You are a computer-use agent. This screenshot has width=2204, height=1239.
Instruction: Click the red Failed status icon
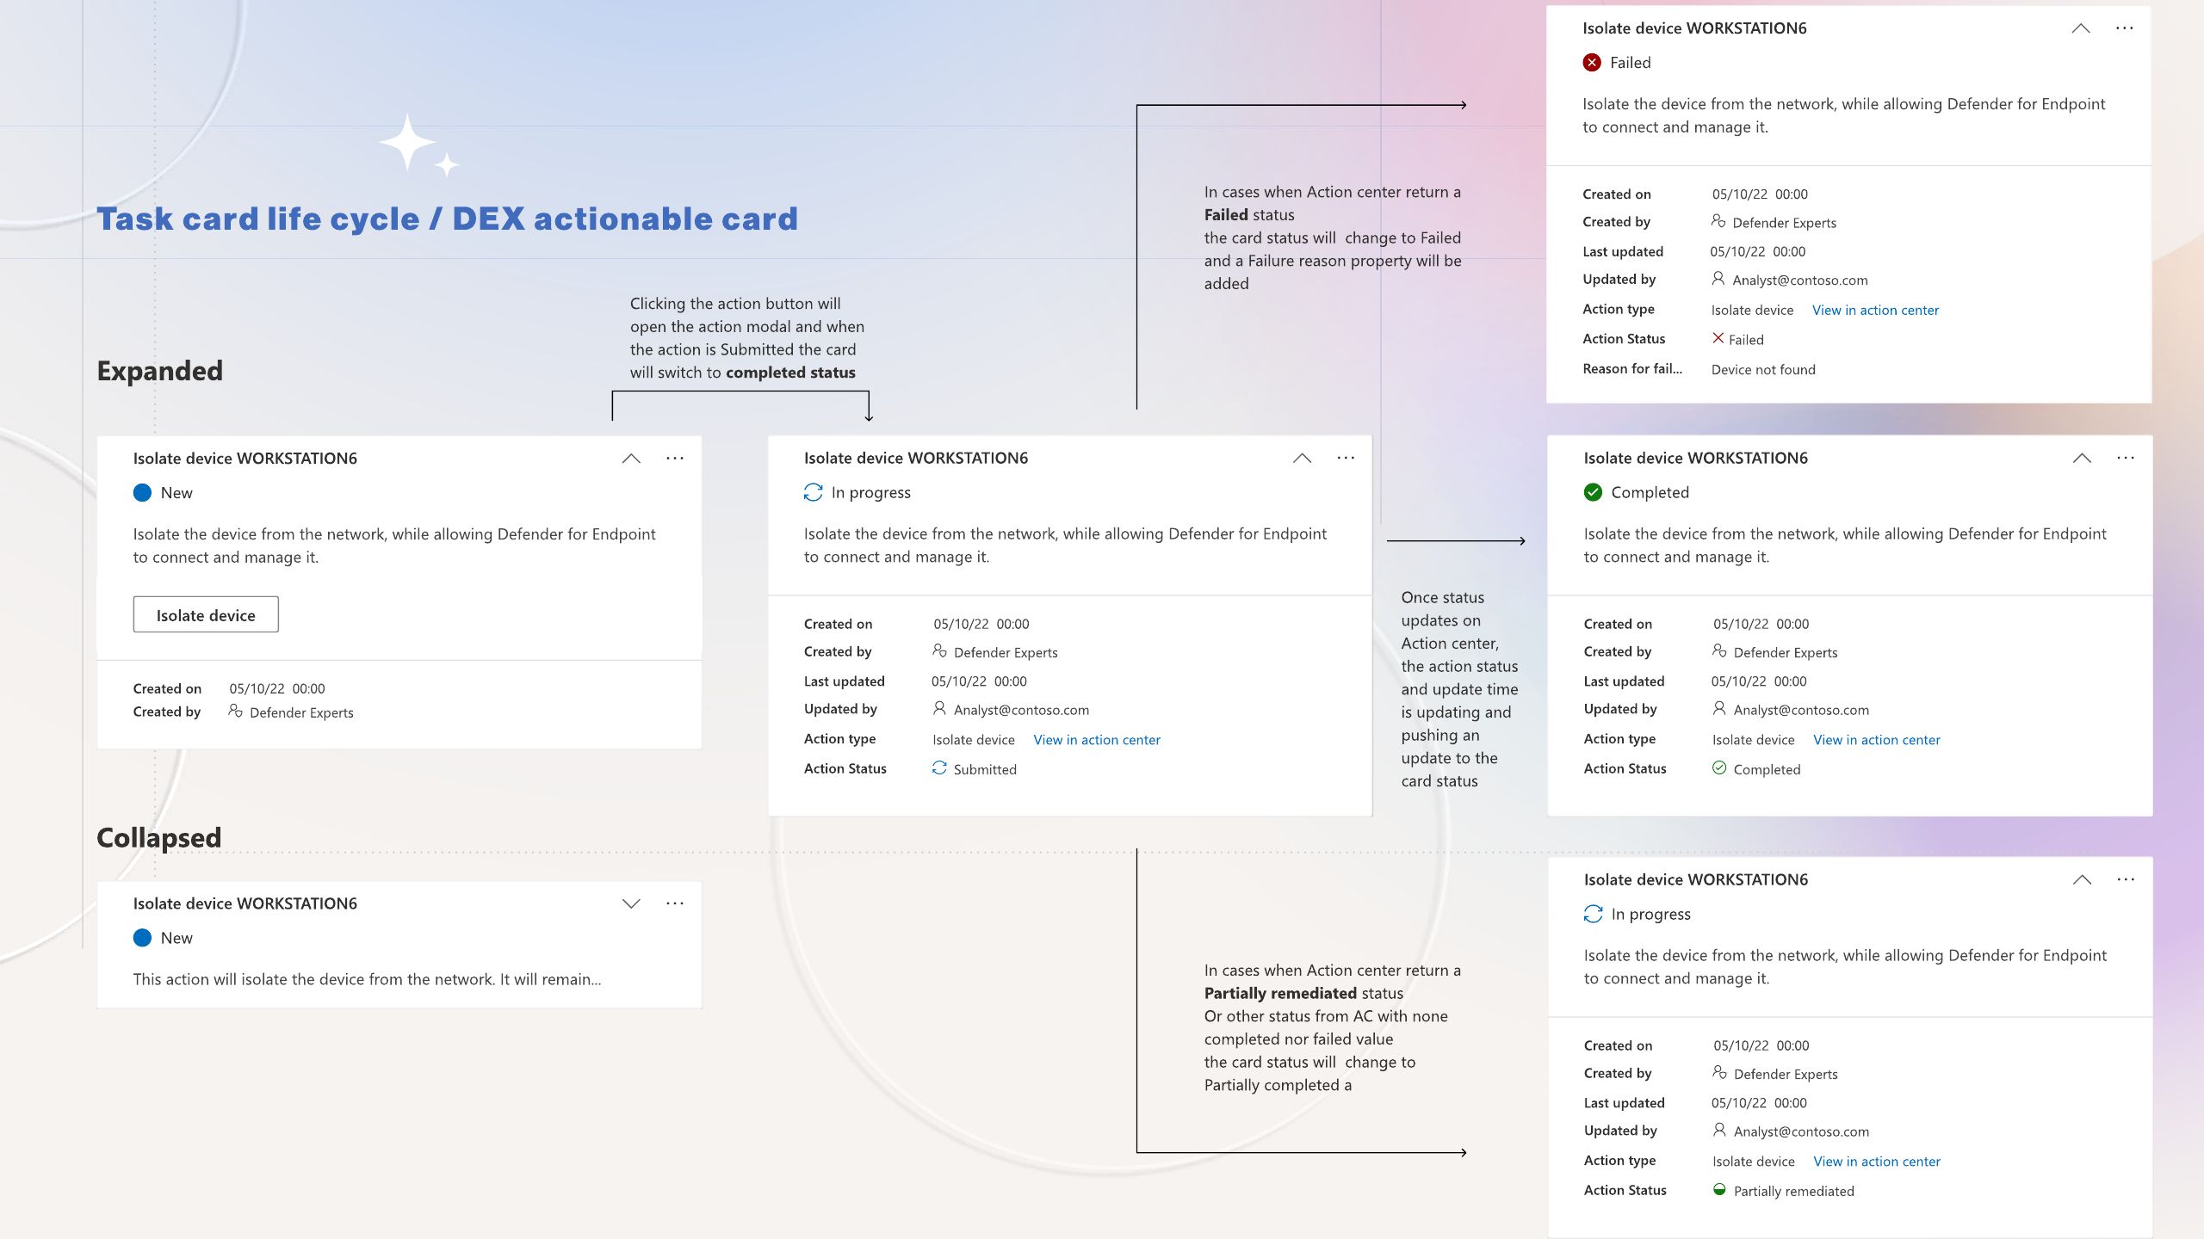1592,63
